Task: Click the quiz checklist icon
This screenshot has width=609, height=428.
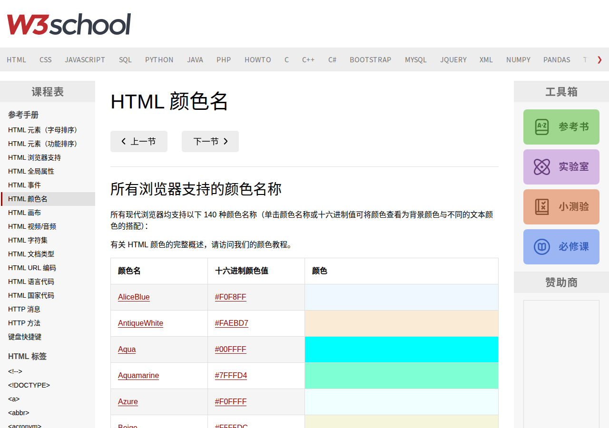Action: [542, 207]
